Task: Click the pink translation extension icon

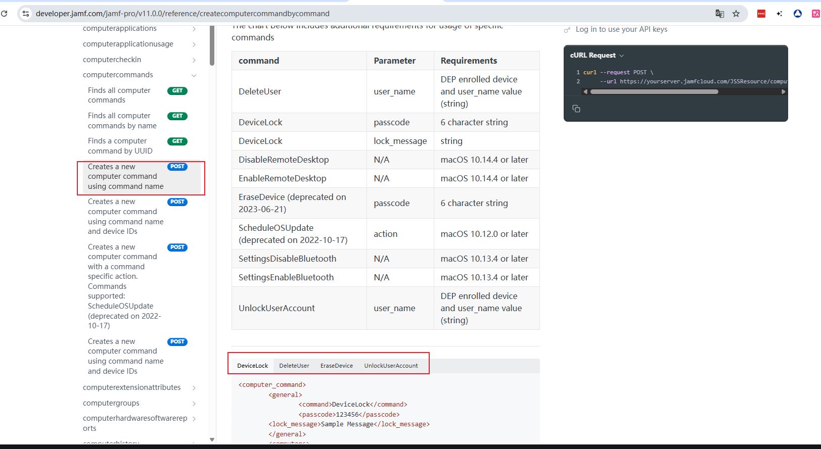Action: click(815, 14)
